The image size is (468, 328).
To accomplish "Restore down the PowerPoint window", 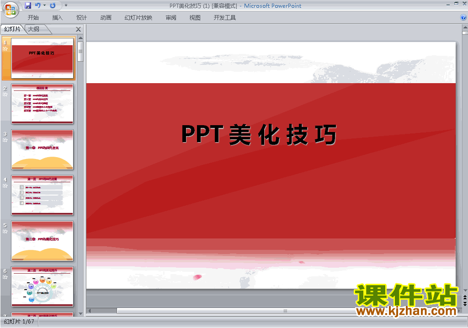I will pos(456,4).
